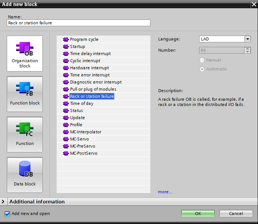The height and width of the screenshot is (224, 258).
Task: Select the Manual numbering radio button
Action: 202,60
